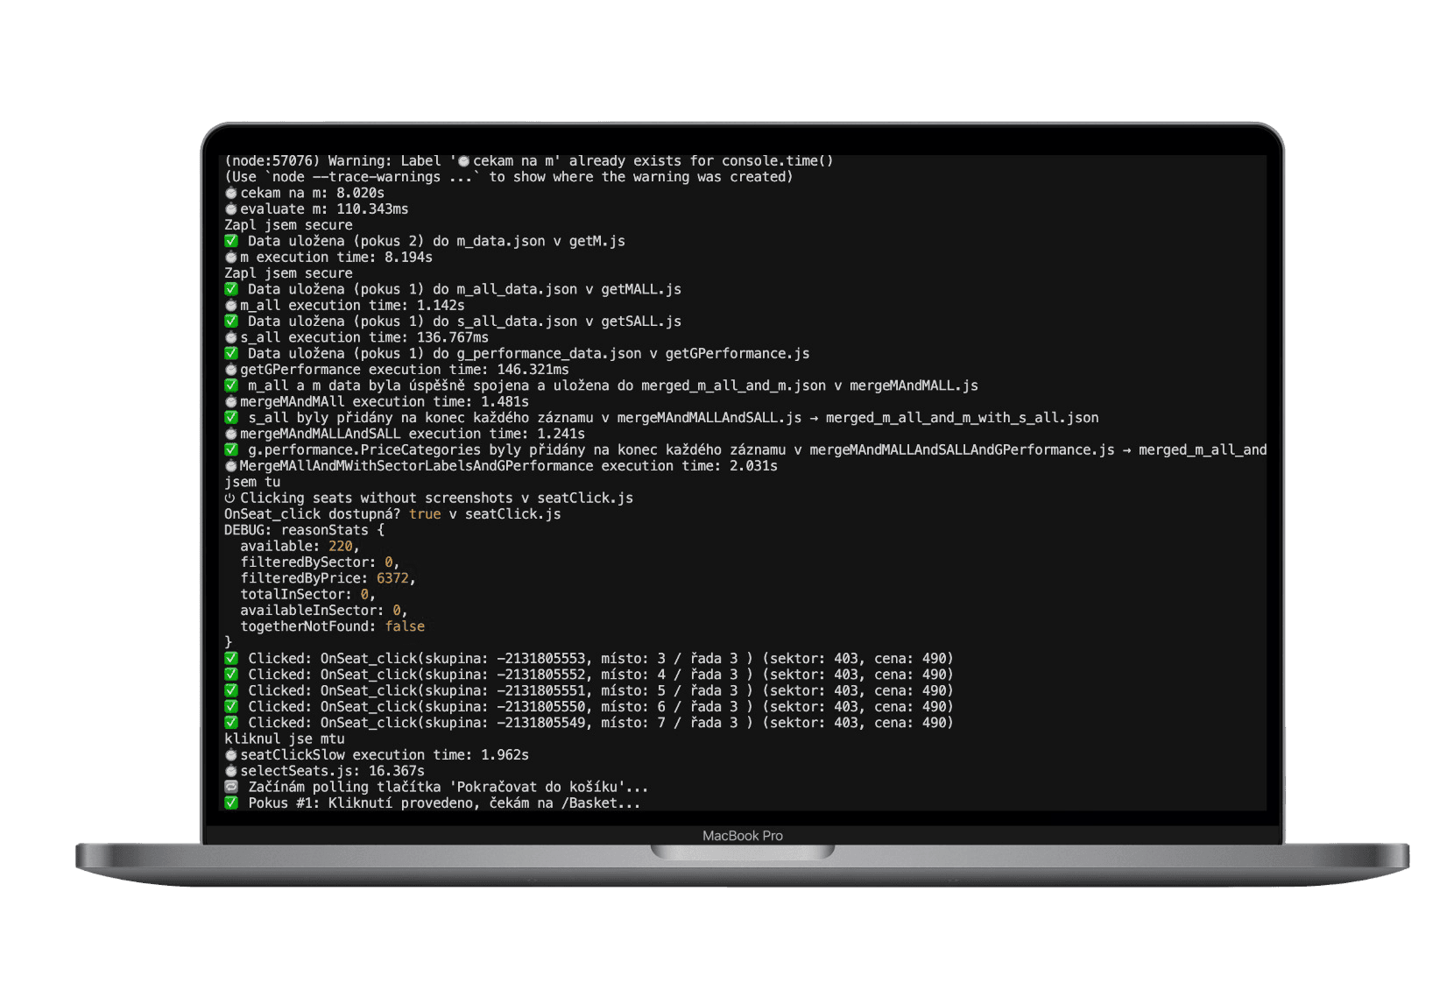
Task: Click the 'true' value after OnSeat_click dostupná
Action: (425, 514)
